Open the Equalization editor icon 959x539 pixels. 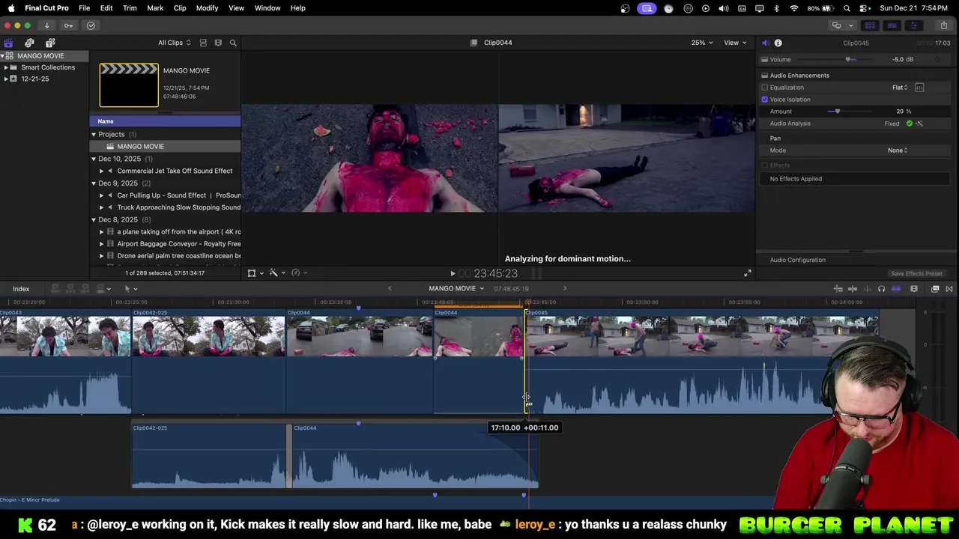pos(919,88)
